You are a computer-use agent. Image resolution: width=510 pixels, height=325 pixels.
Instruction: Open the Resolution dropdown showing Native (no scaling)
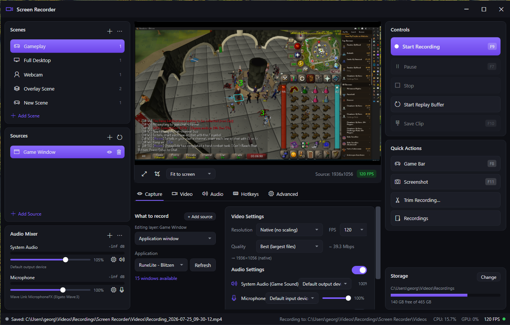coord(290,230)
